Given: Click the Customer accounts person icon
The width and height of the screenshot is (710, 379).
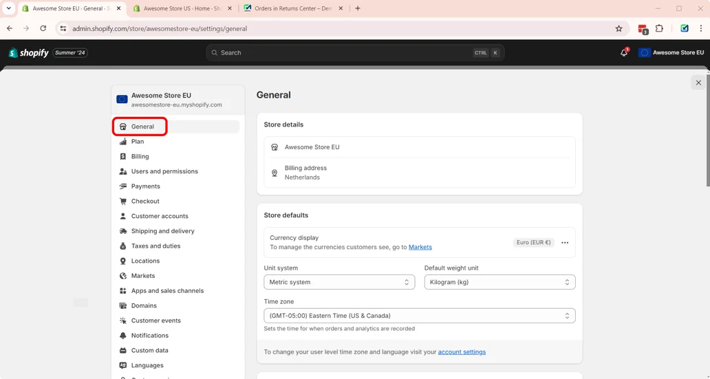Looking at the screenshot, I should (x=122, y=216).
